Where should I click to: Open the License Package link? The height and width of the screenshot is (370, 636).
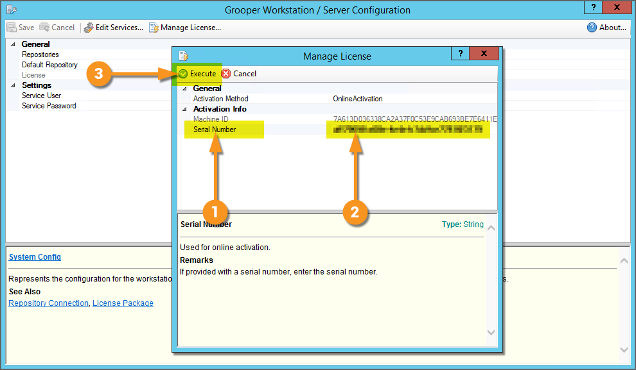click(123, 303)
